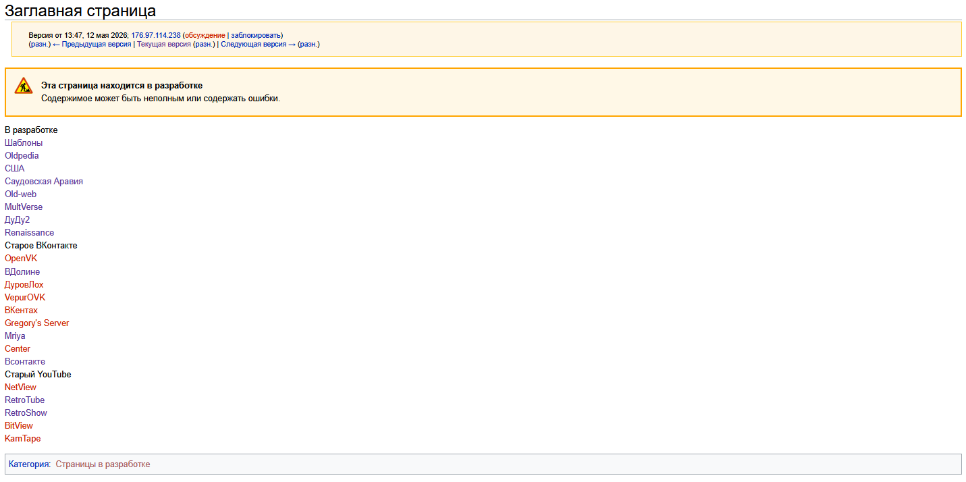Click the Категория link in footer box
The image size is (966, 482).
29,464
